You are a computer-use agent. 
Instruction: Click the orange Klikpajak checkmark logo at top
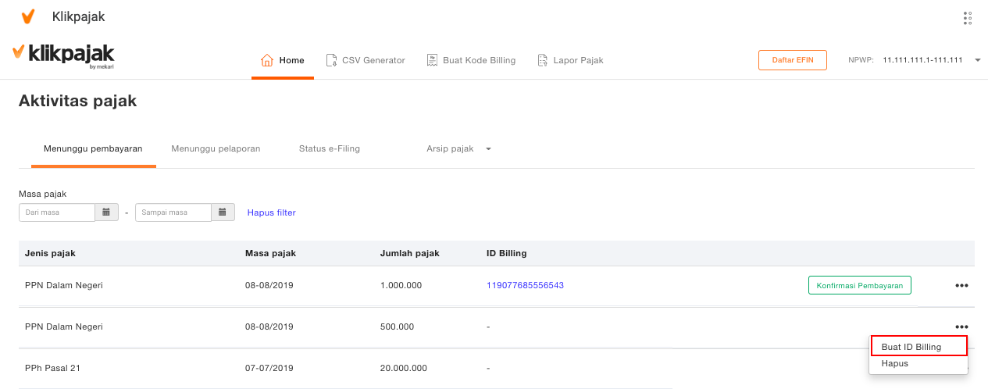coord(28,16)
